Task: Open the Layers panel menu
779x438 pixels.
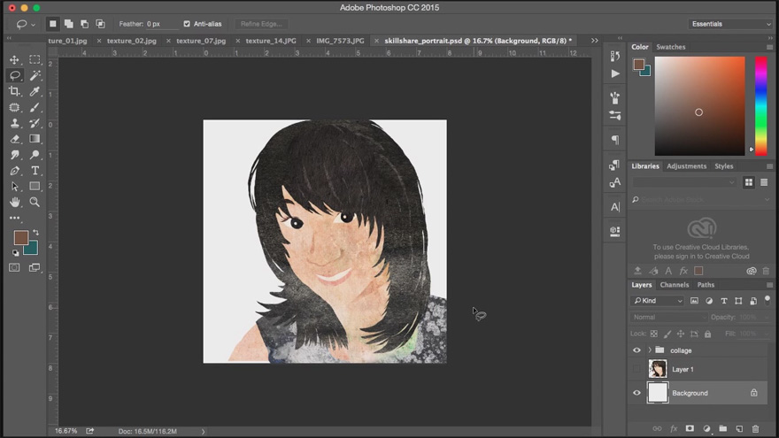Action: pyautogui.click(x=769, y=285)
